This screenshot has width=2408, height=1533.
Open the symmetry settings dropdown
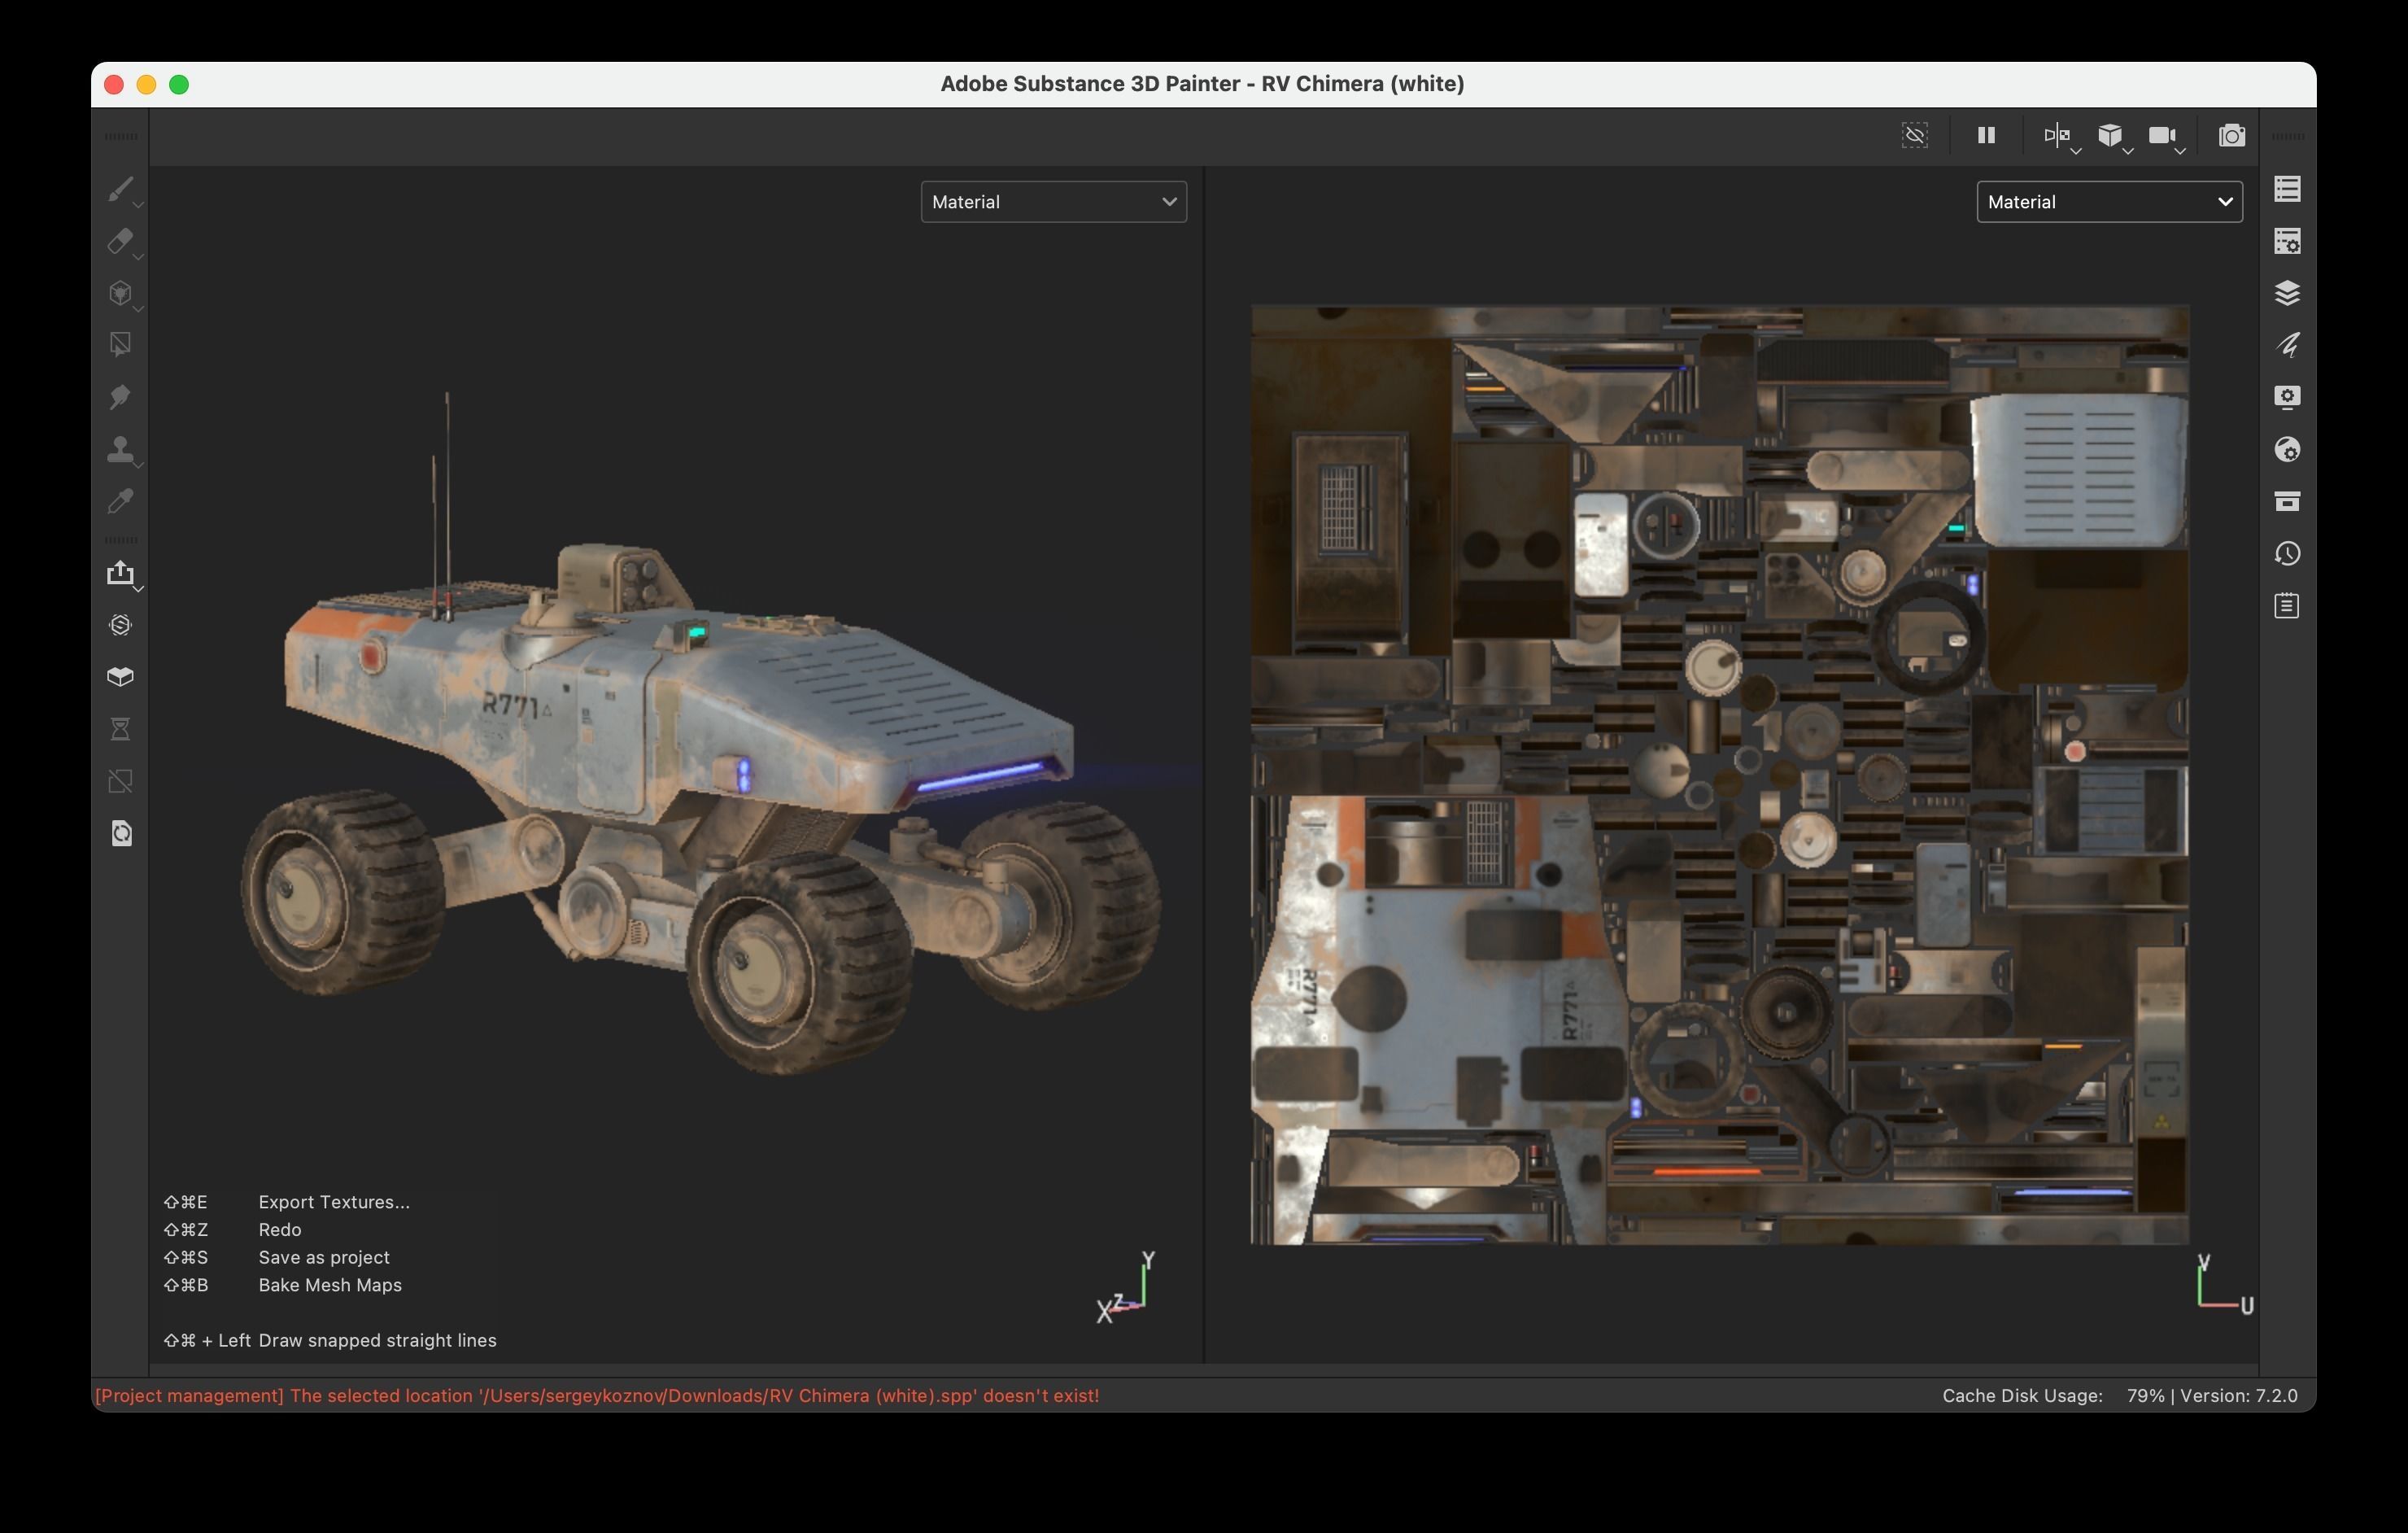2061,136
